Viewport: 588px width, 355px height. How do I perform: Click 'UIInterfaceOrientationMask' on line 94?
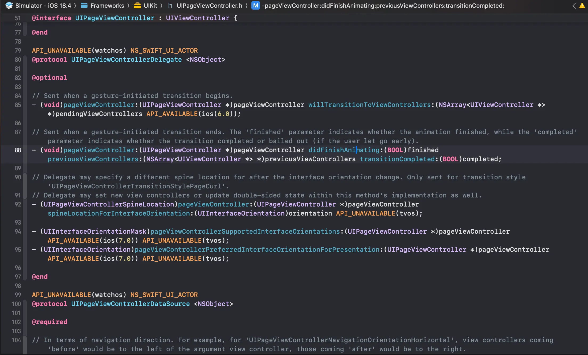coord(95,232)
